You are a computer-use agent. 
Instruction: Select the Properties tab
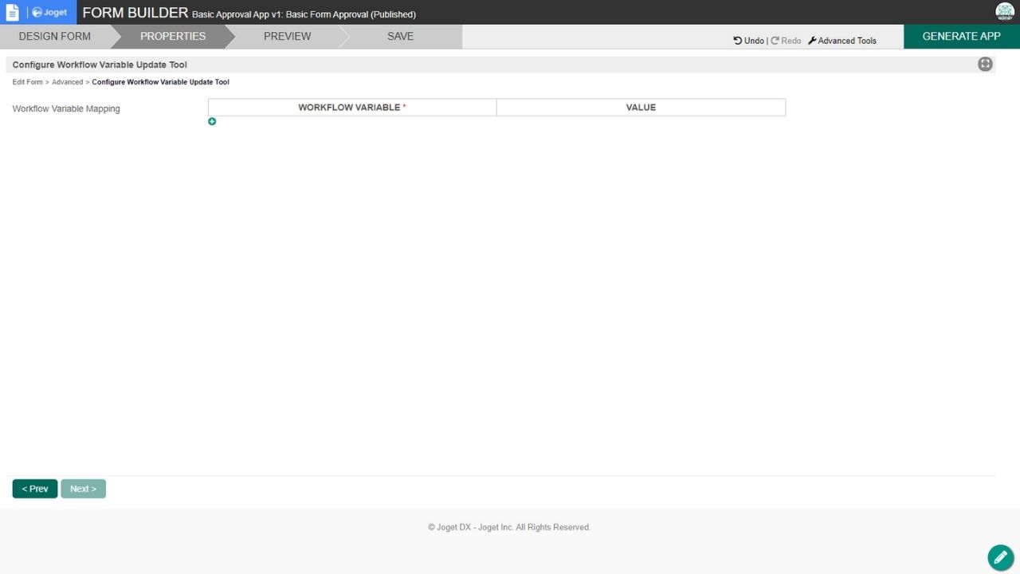173,37
